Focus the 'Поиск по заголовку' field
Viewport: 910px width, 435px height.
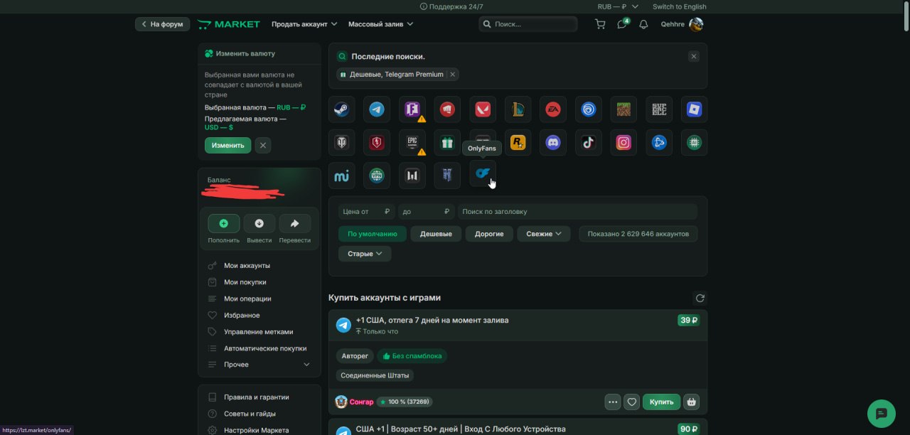(x=577, y=212)
